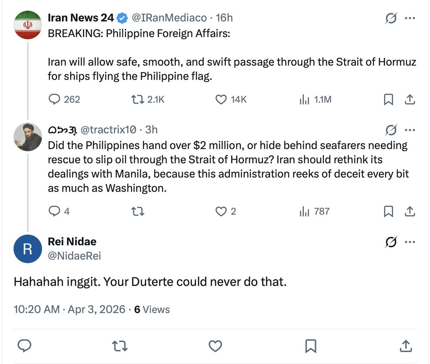Open the 10:20 AM Apr 3, 2026 timestamp
Screen dimensions: 430x364
pos(70,309)
